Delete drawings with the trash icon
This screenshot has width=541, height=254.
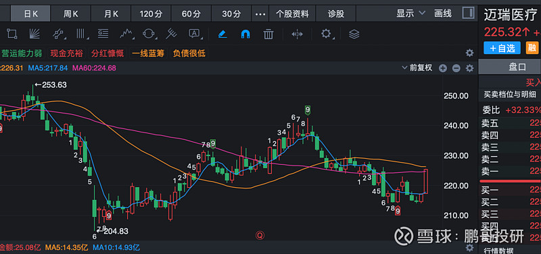pyautogui.click(x=268, y=34)
